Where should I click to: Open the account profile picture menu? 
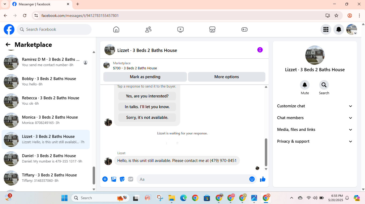tap(352, 29)
